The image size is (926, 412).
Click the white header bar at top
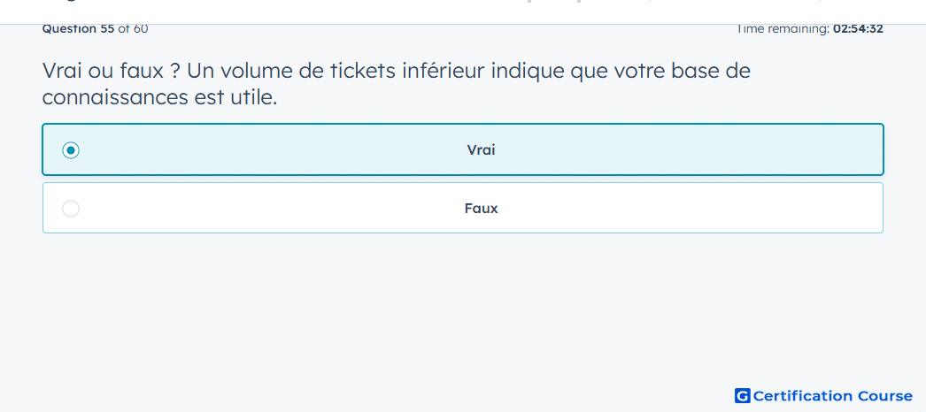pos(463,11)
